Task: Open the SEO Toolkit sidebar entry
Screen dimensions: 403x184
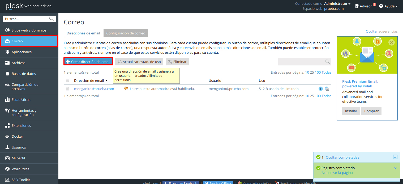Action: point(21,179)
